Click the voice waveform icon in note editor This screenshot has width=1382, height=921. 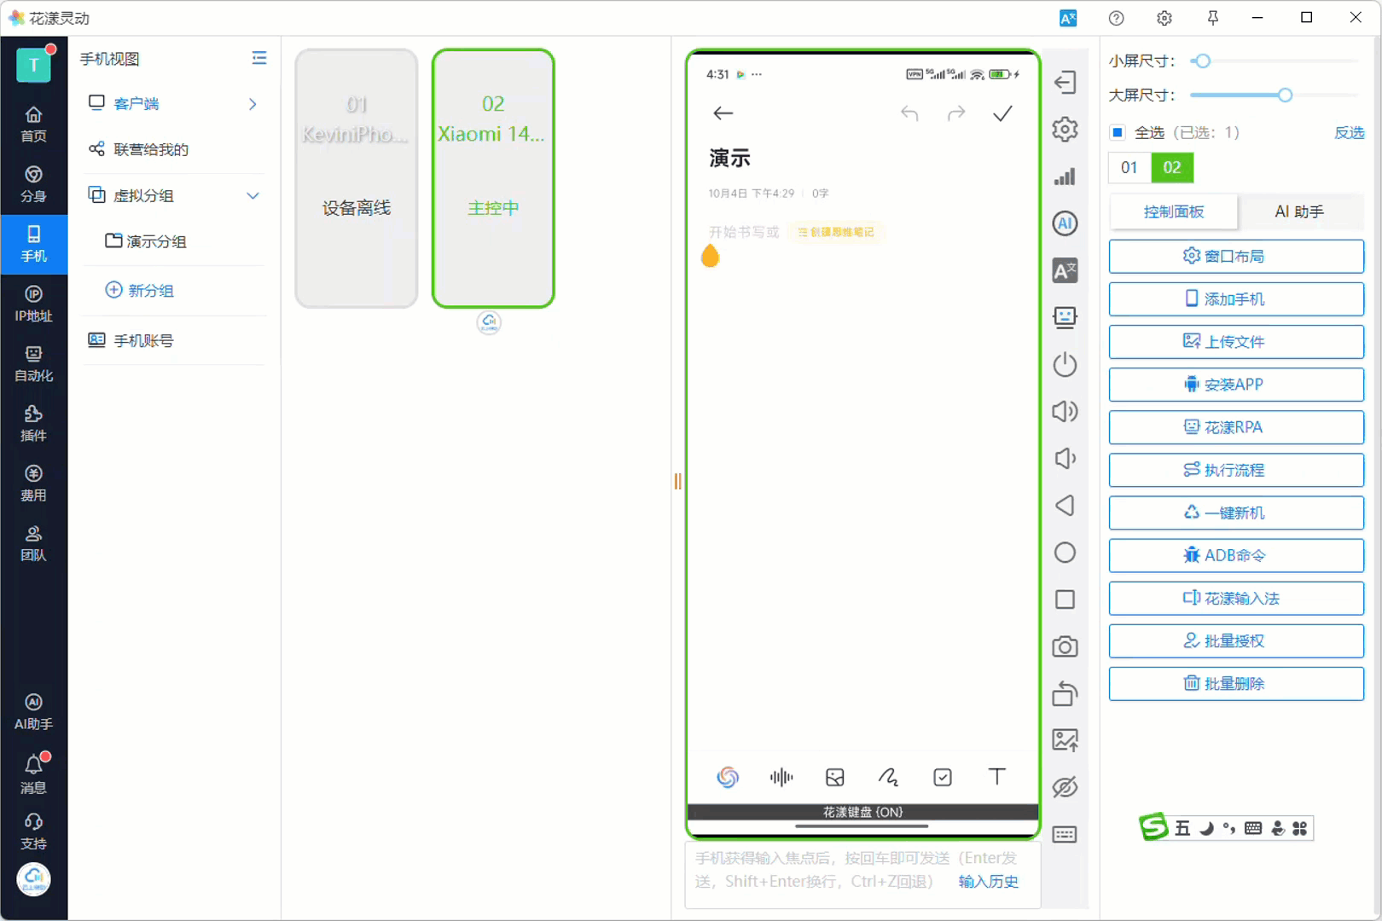pos(781,777)
